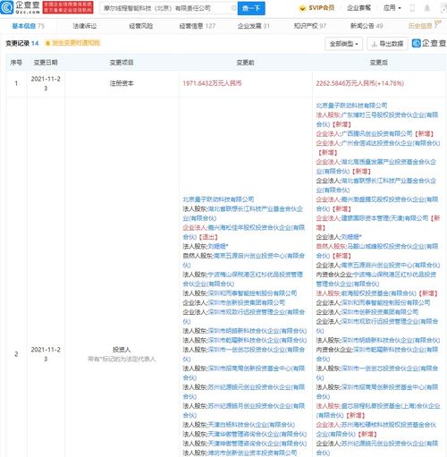Open the mobile app phone icon
This screenshot has height=457, width=447.
[x=412, y=8]
